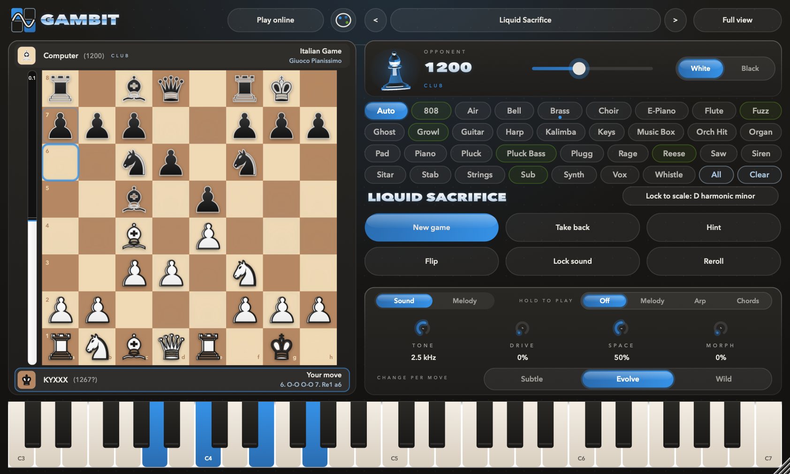Open the round palette icon button
The width and height of the screenshot is (790, 474).
click(343, 20)
